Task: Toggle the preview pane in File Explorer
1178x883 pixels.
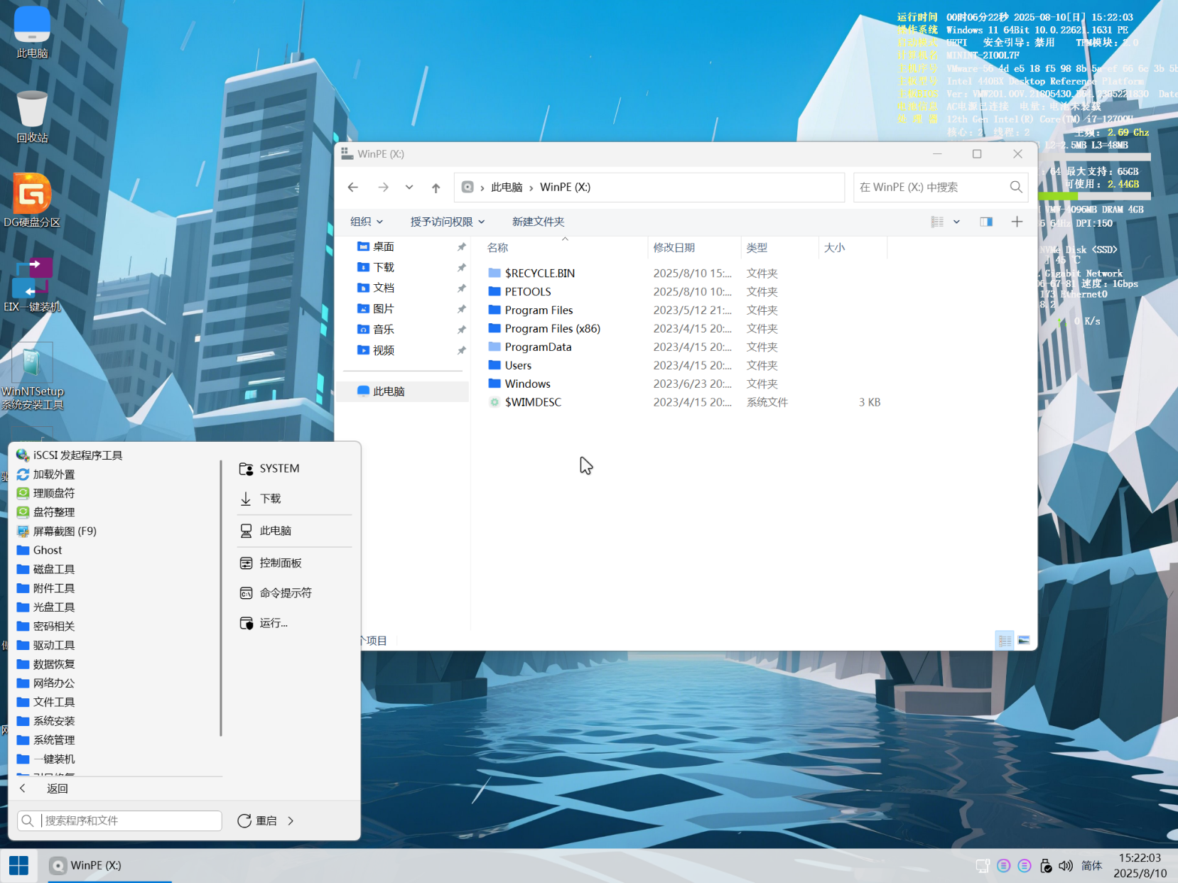Action: point(986,221)
